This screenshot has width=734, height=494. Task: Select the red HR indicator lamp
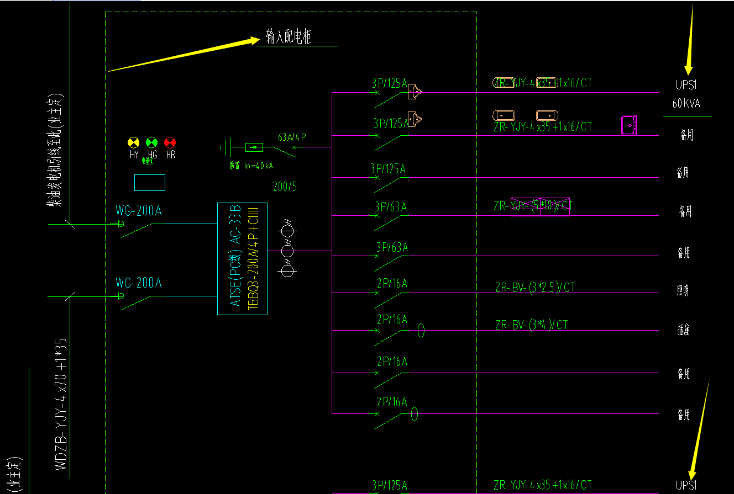(x=170, y=142)
